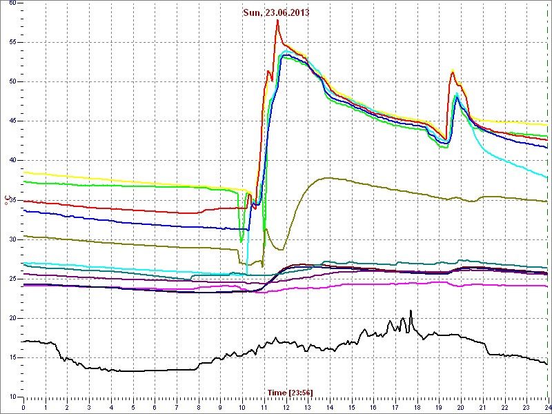Click hour 5 on the time axis
The height and width of the screenshot is (414, 552).
click(132, 407)
